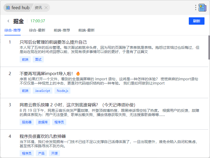Switch to the 综合-最新 tab

point(37,30)
